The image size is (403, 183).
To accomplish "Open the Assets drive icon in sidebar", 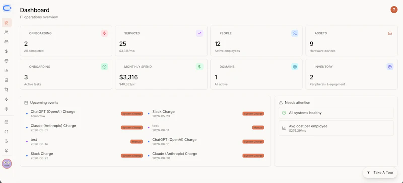I will pos(7,42).
